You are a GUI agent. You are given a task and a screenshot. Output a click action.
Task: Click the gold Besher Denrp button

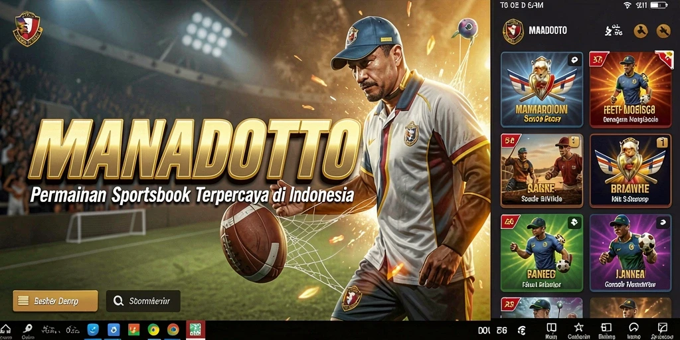pyautogui.click(x=55, y=301)
